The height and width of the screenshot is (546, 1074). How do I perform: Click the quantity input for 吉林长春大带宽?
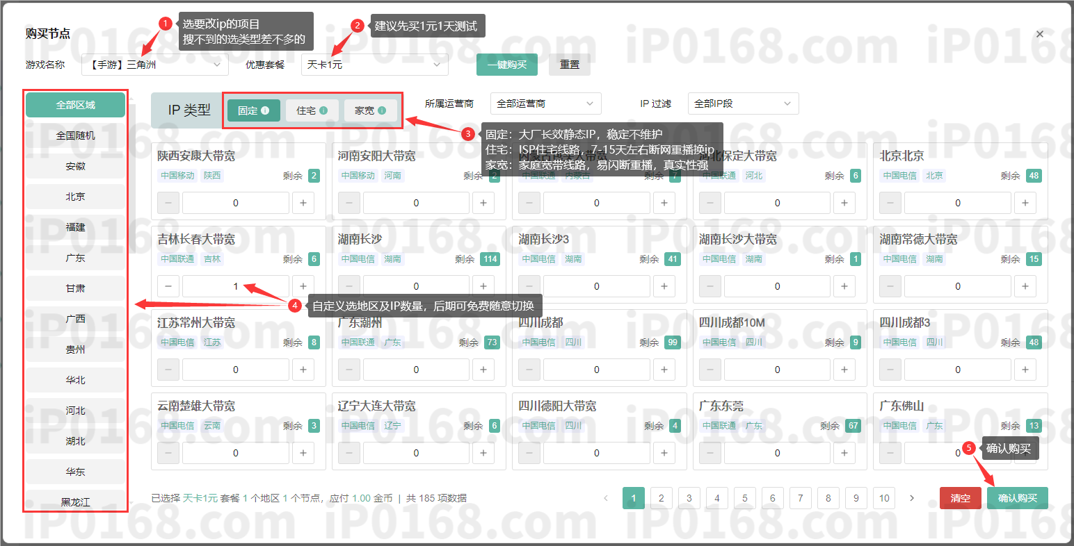coord(235,286)
